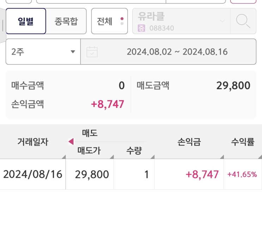Tap the +41.65% return value

pos(242,174)
